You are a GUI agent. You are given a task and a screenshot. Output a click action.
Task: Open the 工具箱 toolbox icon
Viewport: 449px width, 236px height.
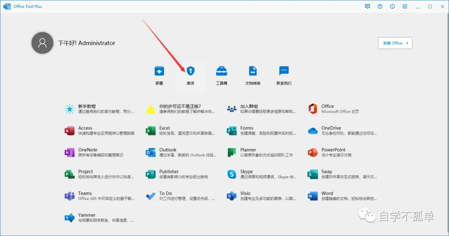(222, 71)
